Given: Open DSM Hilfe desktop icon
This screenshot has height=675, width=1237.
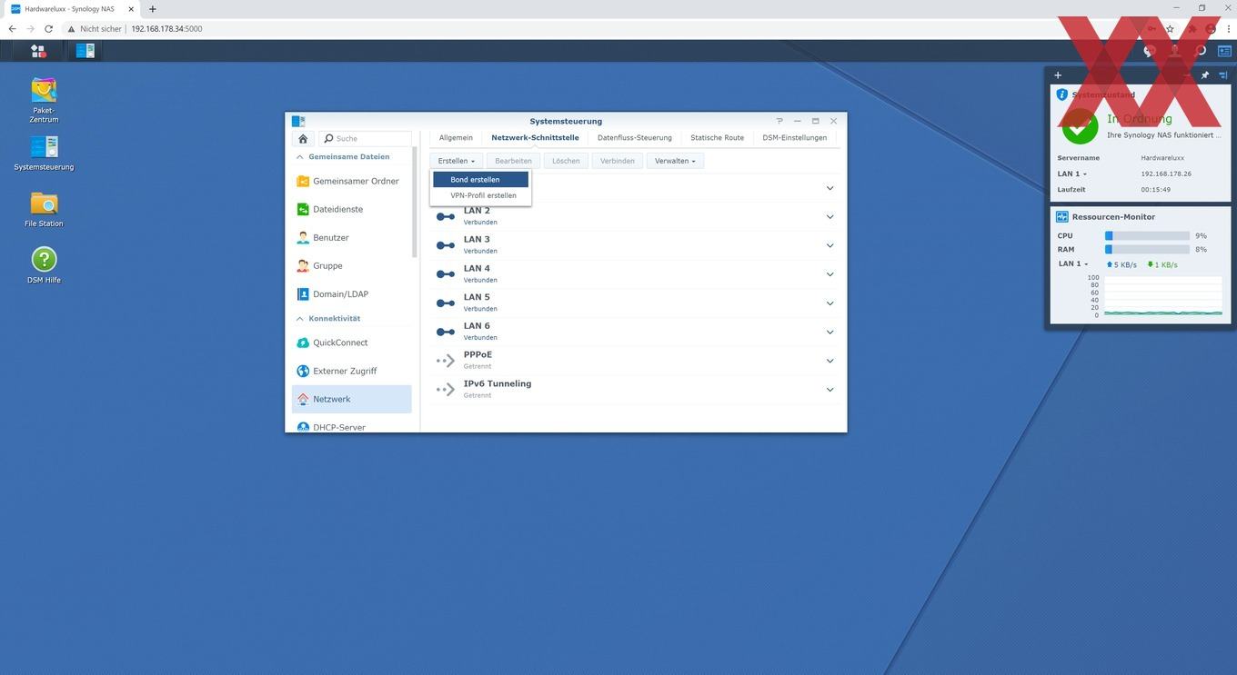Looking at the screenshot, I should [x=44, y=266].
